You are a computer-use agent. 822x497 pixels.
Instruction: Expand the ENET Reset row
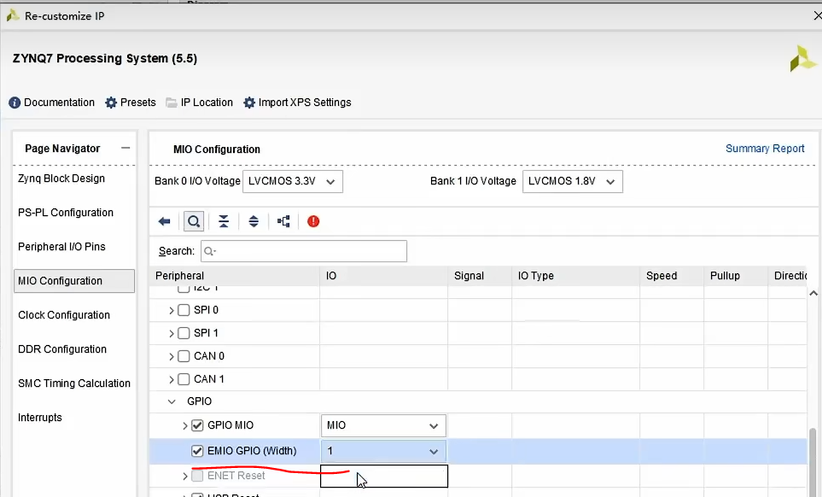pos(185,476)
